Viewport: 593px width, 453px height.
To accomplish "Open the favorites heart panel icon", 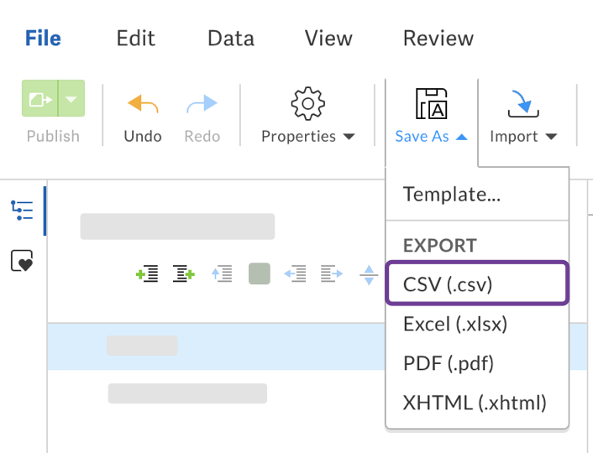I will click(22, 262).
